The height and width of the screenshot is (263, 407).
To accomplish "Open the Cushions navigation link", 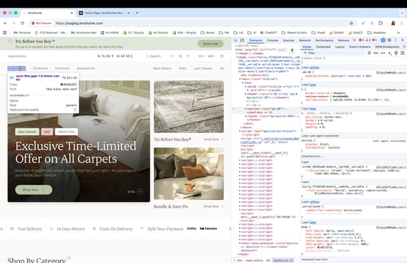I will 40,69.
